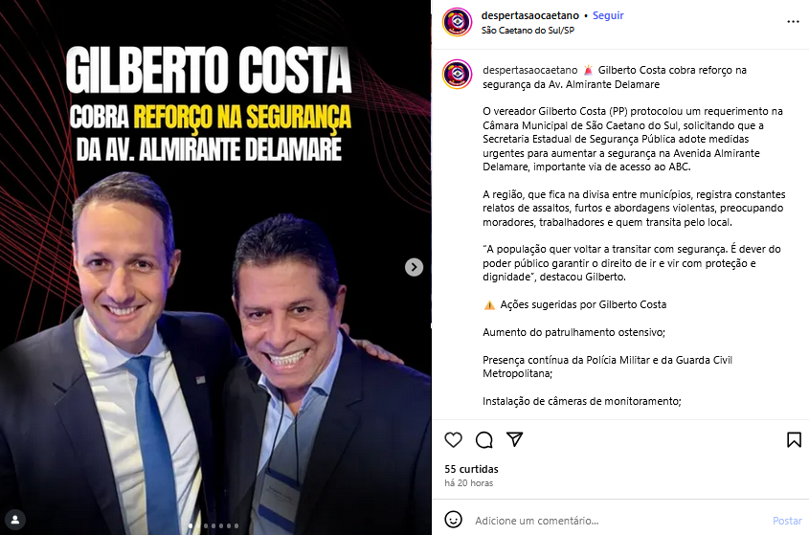809x535 pixels.
Task: View the 55 curtidas likes list
Action: [x=471, y=469]
